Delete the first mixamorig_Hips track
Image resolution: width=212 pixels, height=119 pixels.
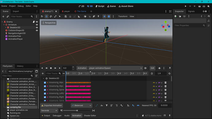coord(165,83)
